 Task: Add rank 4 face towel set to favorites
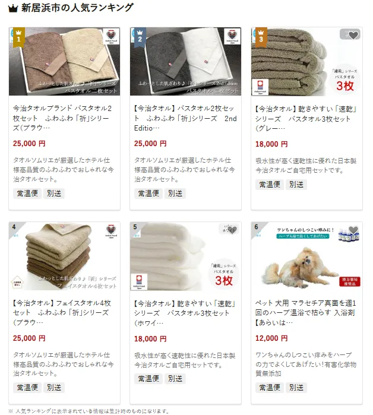click(x=111, y=229)
